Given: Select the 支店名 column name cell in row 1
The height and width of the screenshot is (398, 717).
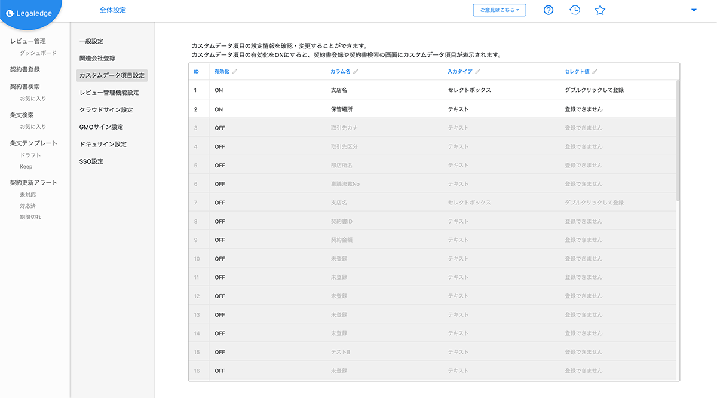Looking at the screenshot, I should pyautogui.click(x=339, y=90).
